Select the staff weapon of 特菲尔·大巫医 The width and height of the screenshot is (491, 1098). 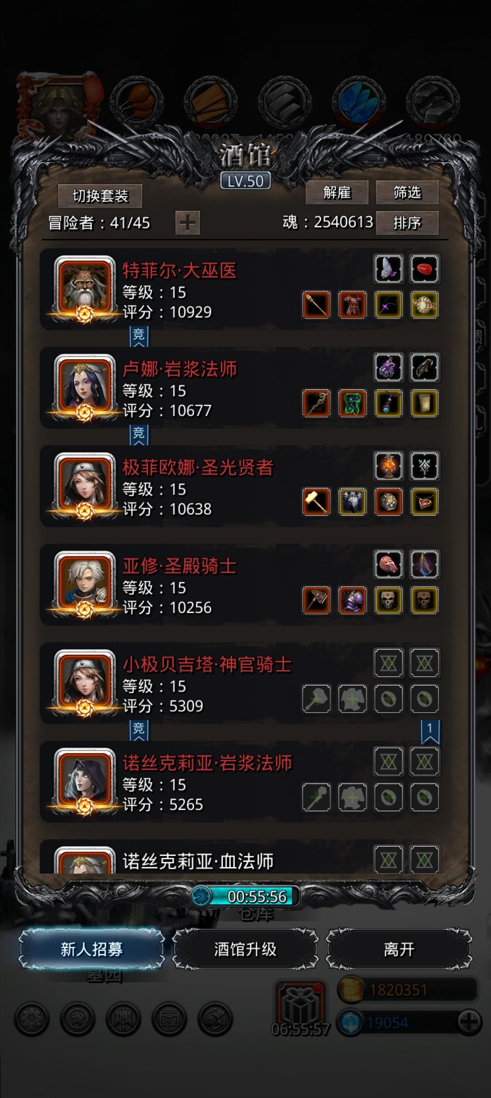pos(316,305)
